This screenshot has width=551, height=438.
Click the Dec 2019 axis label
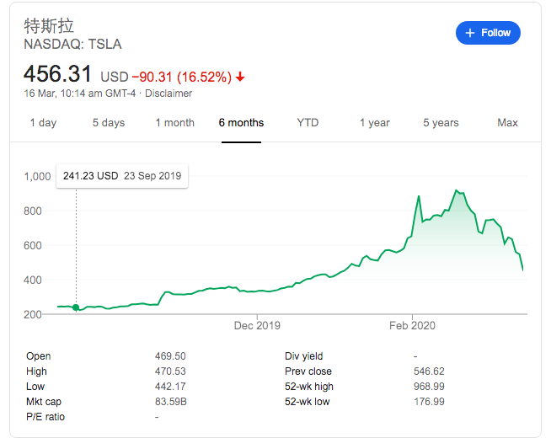click(257, 326)
